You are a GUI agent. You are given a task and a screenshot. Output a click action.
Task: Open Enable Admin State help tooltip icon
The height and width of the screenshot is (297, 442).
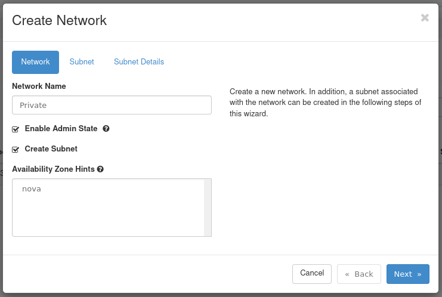tap(106, 129)
